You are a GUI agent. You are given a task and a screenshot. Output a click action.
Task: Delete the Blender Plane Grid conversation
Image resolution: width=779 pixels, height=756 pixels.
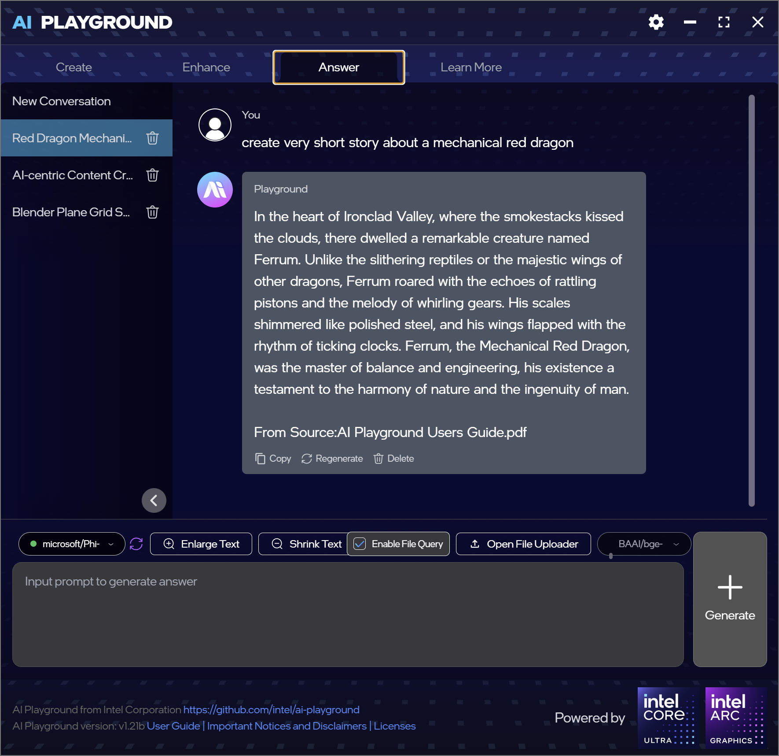click(x=152, y=212)
